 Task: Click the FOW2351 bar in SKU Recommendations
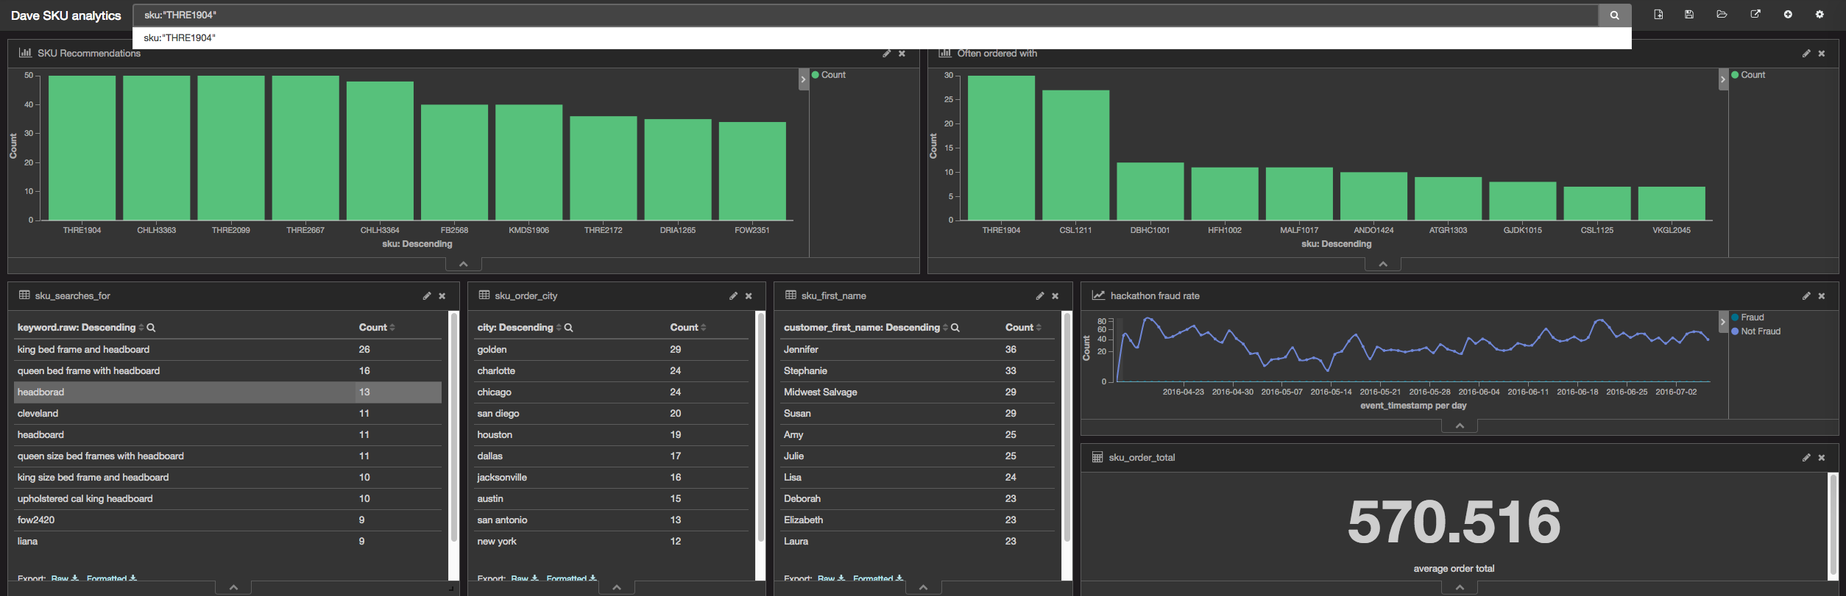752,171
